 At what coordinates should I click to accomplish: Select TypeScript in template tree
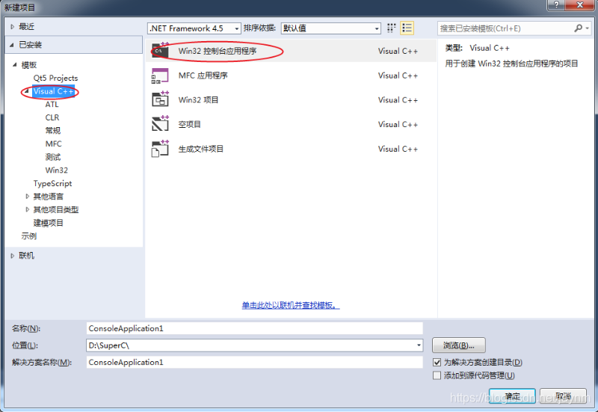[52, 183]
